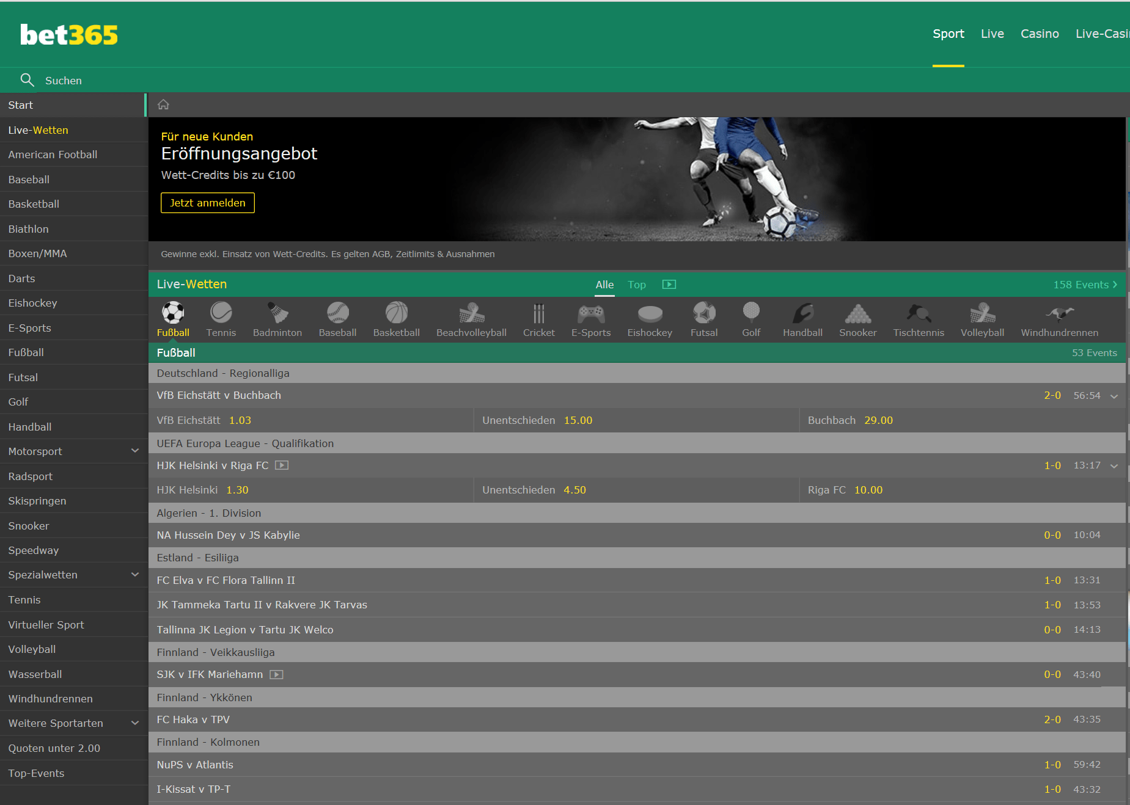Expand the Spezialwetten sidebar section
1130x805 pixels.
point(135,575)
